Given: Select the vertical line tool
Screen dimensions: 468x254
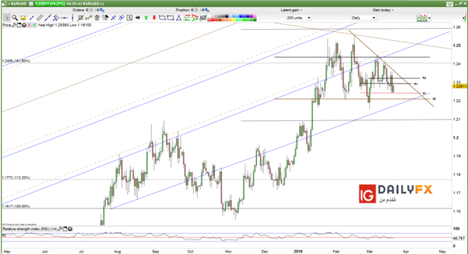Looking at the screenshot, I should click(72, 18).
